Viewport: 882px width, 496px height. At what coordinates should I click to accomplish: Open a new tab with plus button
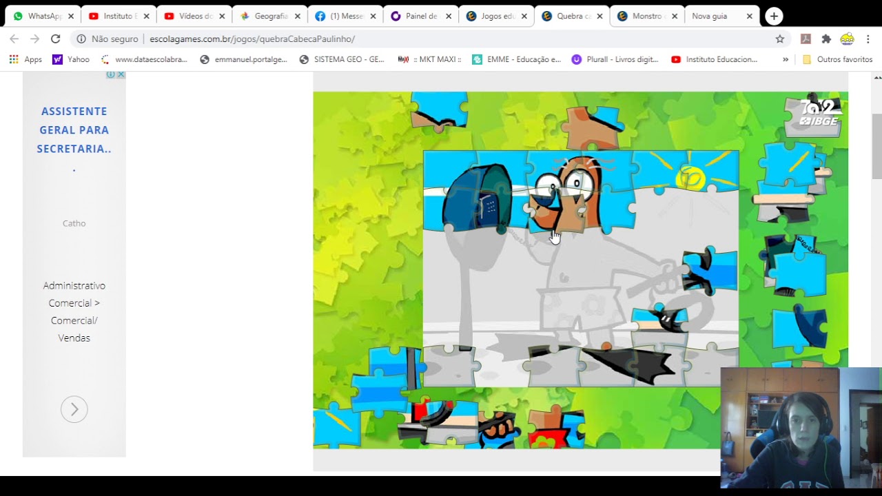coord(774,16)
